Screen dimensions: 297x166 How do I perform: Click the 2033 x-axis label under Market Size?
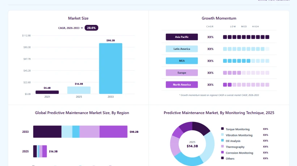click(110, 97)
